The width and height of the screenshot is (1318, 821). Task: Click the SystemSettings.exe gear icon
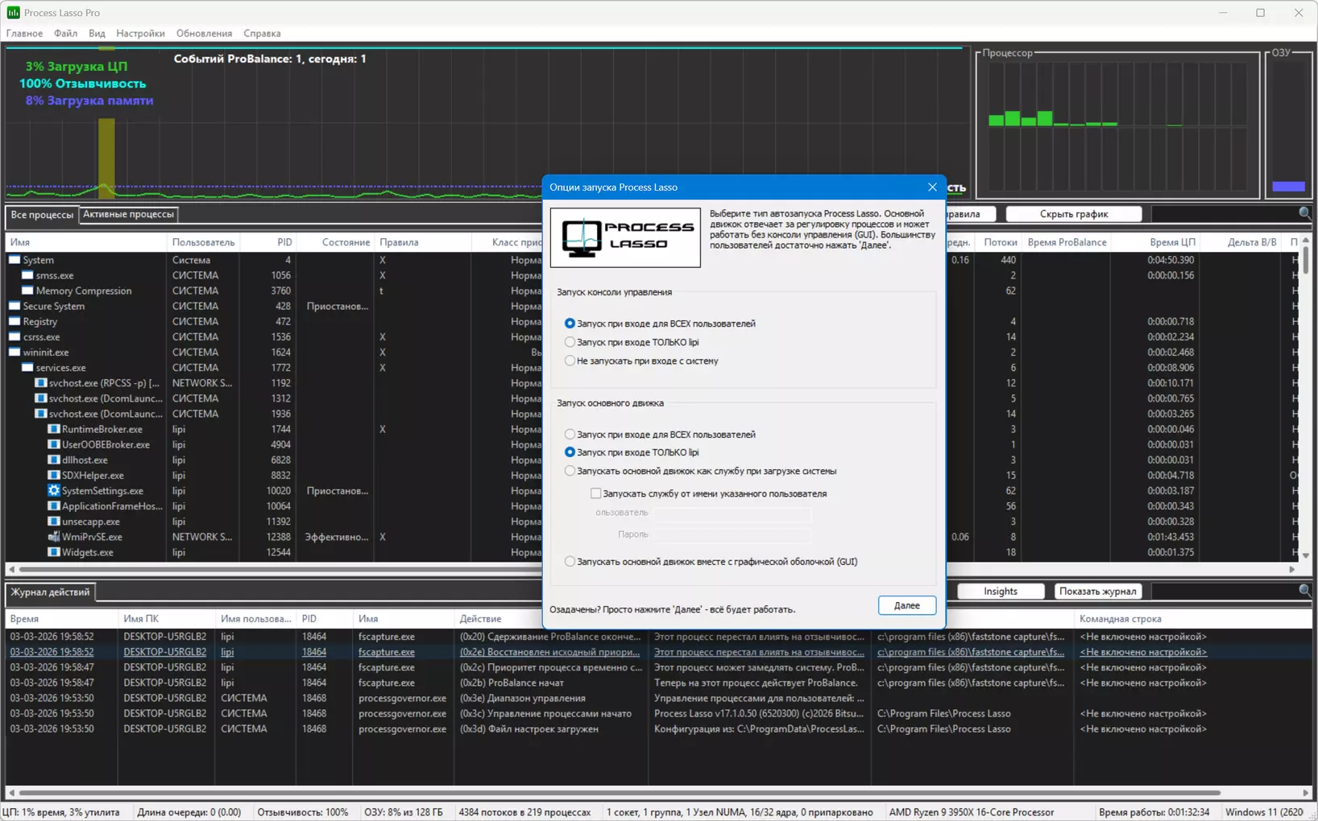tap(54, 490)
